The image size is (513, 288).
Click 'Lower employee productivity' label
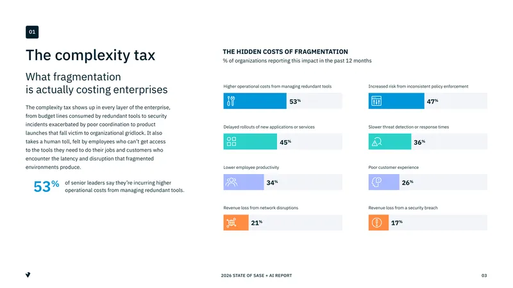click(x=251, y=167)
